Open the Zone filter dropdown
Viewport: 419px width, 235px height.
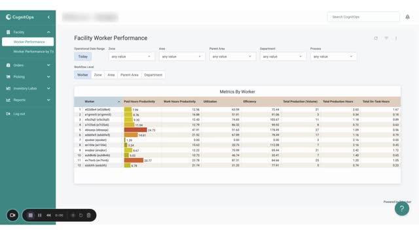coord(132,57)
